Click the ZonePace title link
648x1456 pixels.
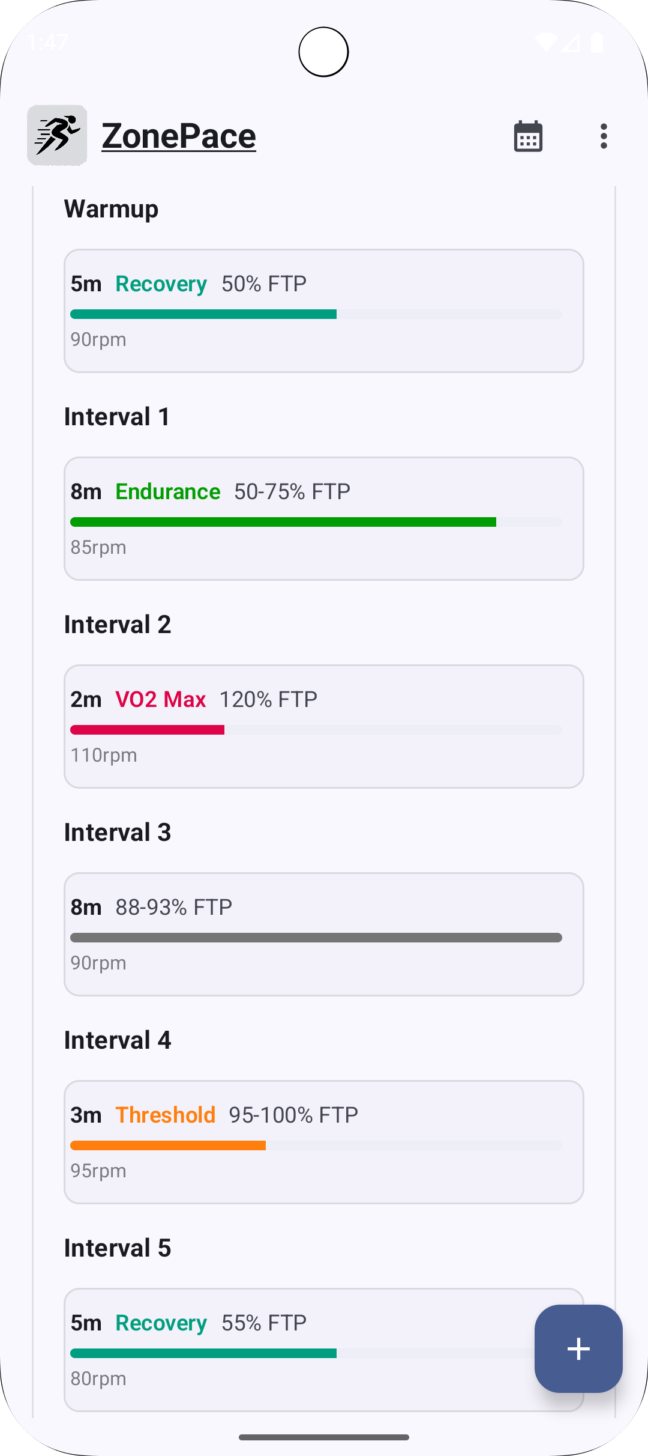pyautogui.click(x=179, y=136)
